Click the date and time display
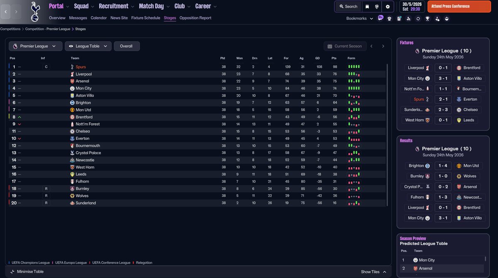 tap(411, 7)
